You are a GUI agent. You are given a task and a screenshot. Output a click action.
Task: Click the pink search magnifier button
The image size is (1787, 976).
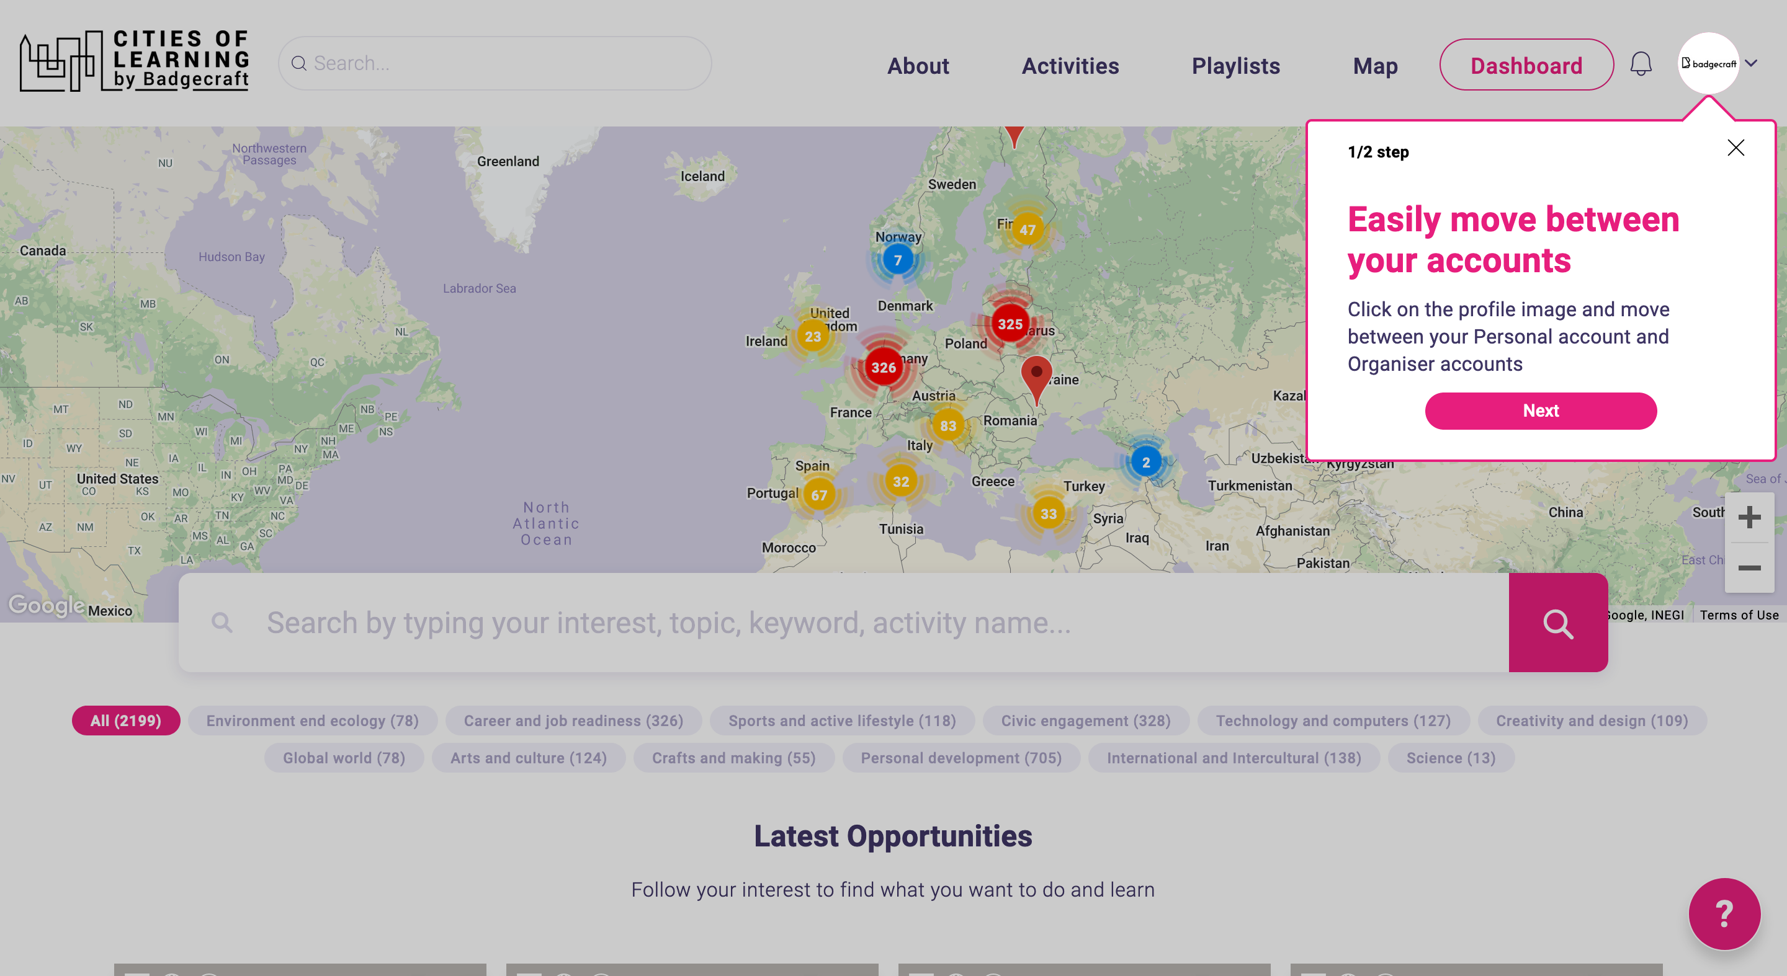(x=1557, y=623)
